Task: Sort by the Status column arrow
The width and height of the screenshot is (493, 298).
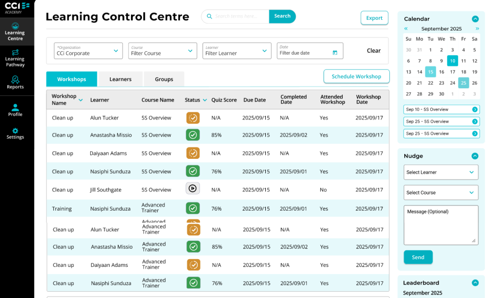Action: [205, 100]
